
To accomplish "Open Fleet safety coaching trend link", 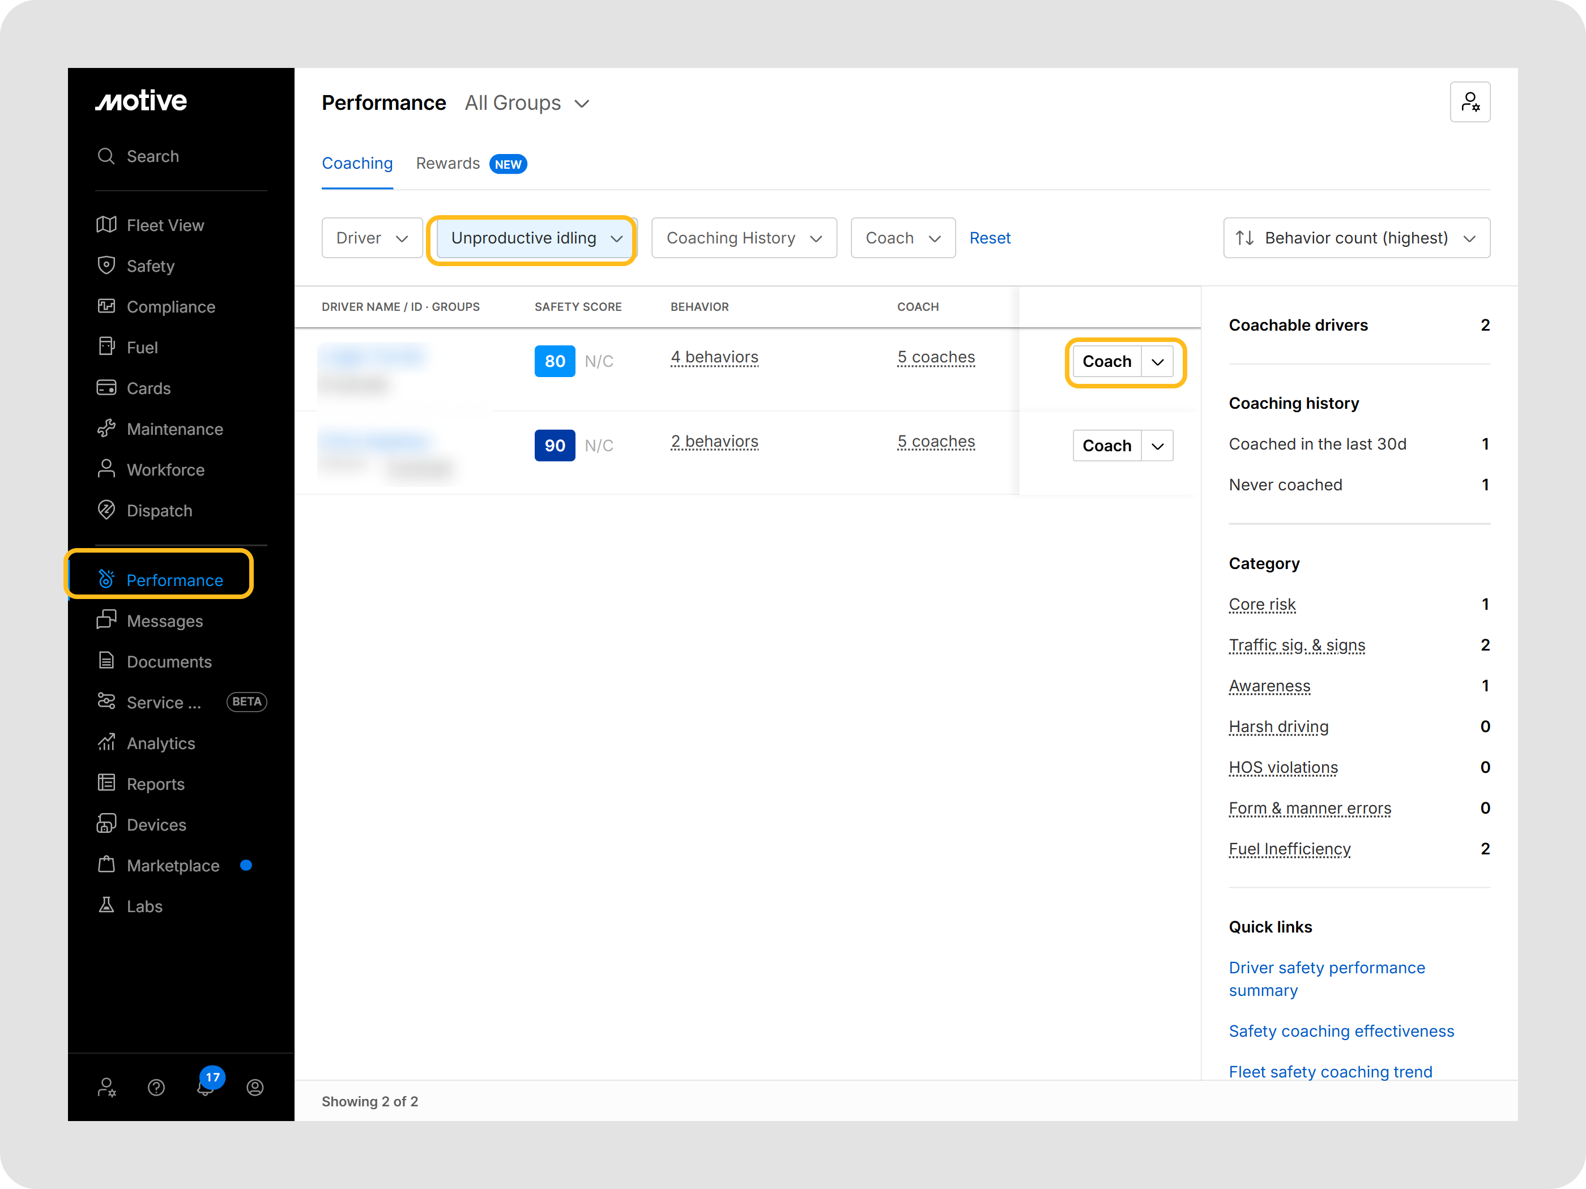I will pyautogui.click(x=1330, y=1072).
